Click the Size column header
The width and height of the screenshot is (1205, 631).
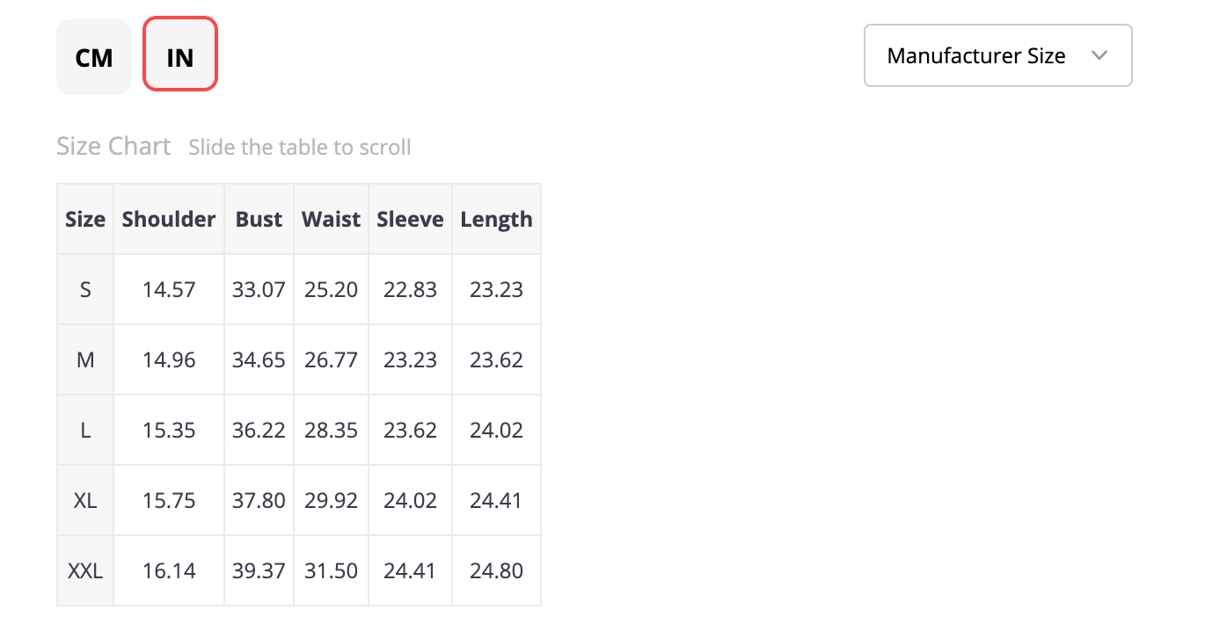coord(85,220)
